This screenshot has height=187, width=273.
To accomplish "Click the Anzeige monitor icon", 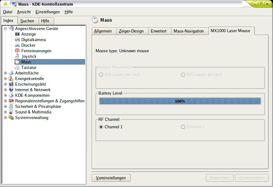I will click(17, 34).
